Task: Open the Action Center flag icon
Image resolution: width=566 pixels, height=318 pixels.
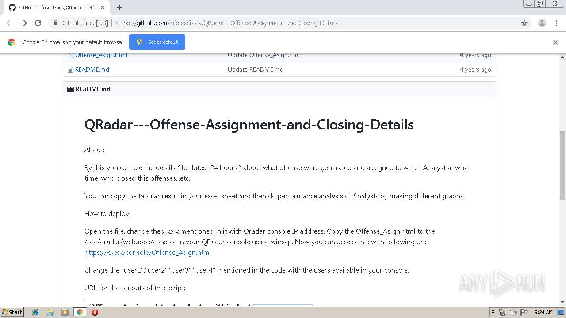Action: 524,312
